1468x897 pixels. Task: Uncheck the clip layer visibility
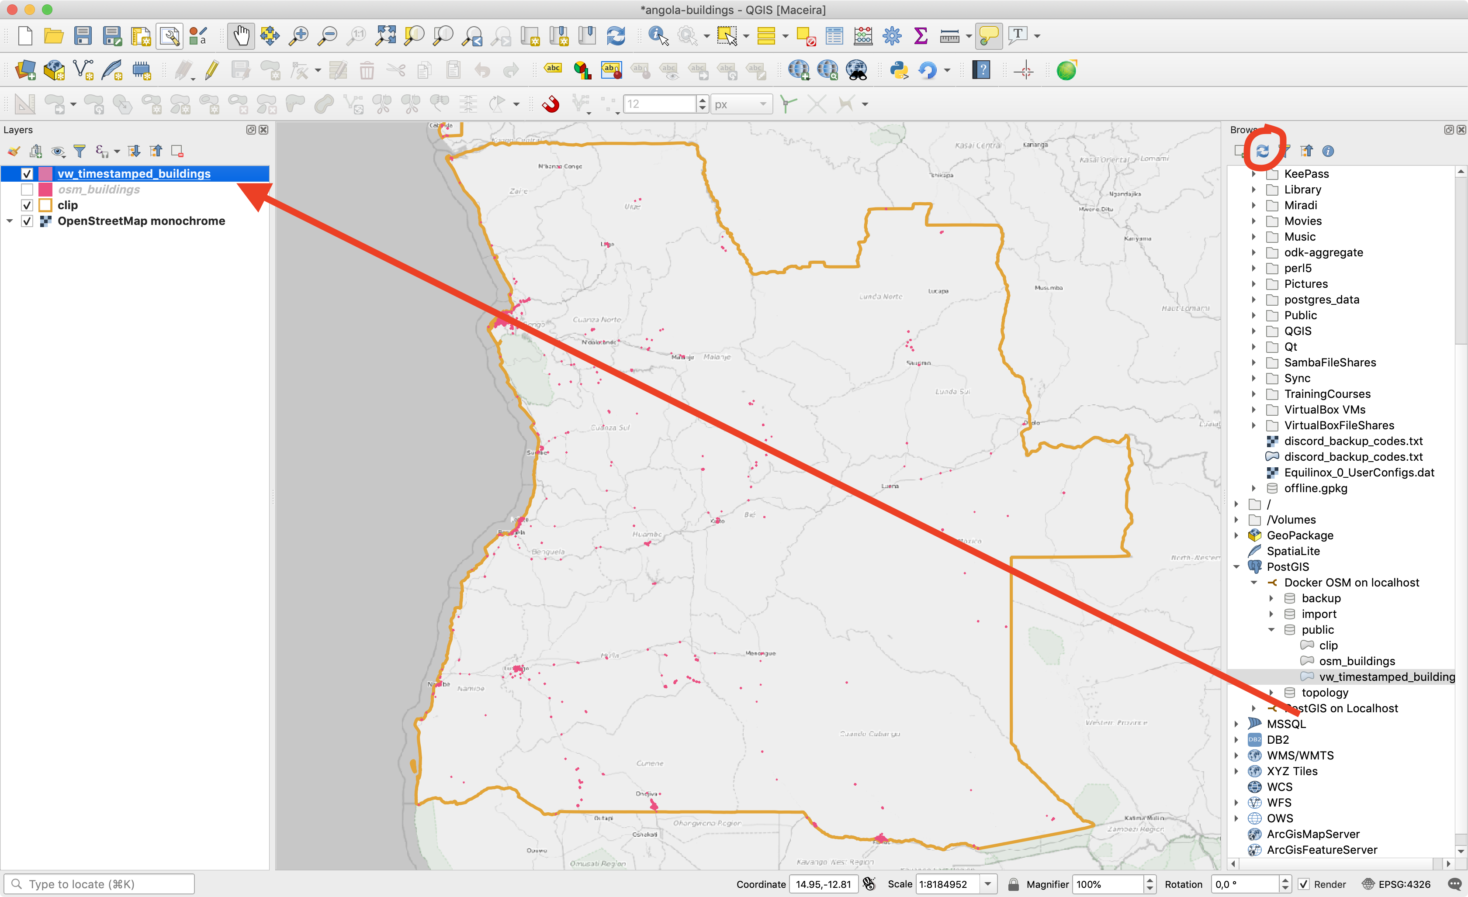click(27, 206)
